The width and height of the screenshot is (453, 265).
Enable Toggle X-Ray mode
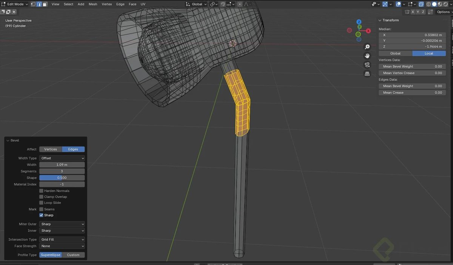(x=421, y=4)
